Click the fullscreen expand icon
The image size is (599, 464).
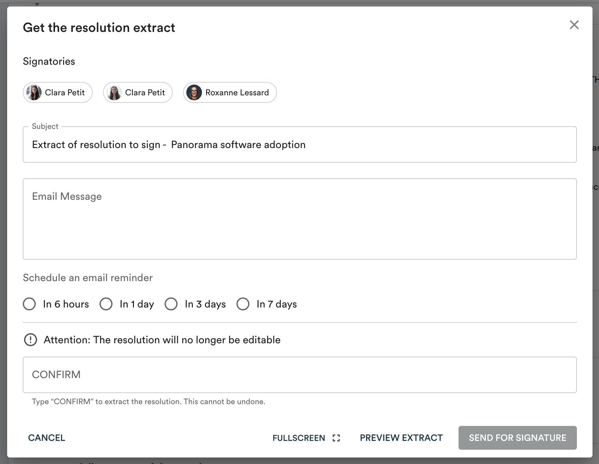336,438
